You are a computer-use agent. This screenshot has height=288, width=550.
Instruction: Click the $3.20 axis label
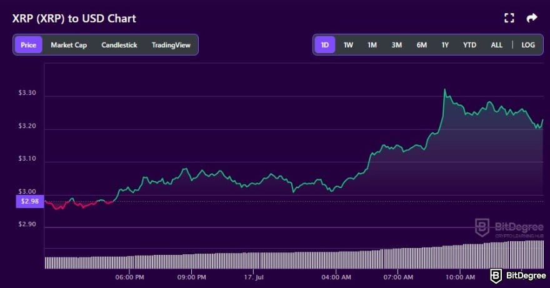tap(27, 126)
